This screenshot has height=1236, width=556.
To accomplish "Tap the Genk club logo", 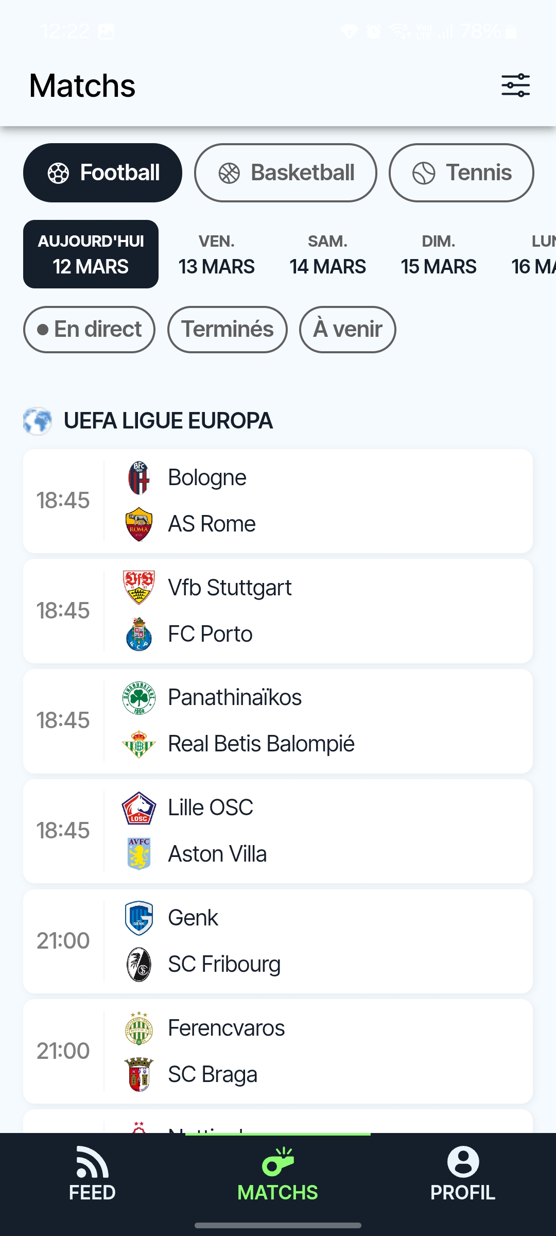I will pos(139,918).
